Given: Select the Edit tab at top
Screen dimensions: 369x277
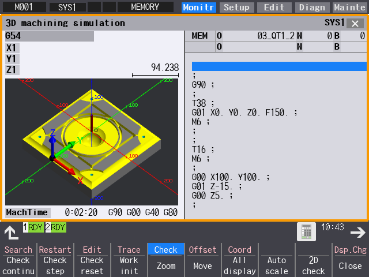Looking at the screenshot, I should [274, 8].
